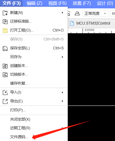The width and height of the screenshot is (115, 141).
Task: Expand the 另存为 (Save As) submenu arrow
Action: pos(62,57)
